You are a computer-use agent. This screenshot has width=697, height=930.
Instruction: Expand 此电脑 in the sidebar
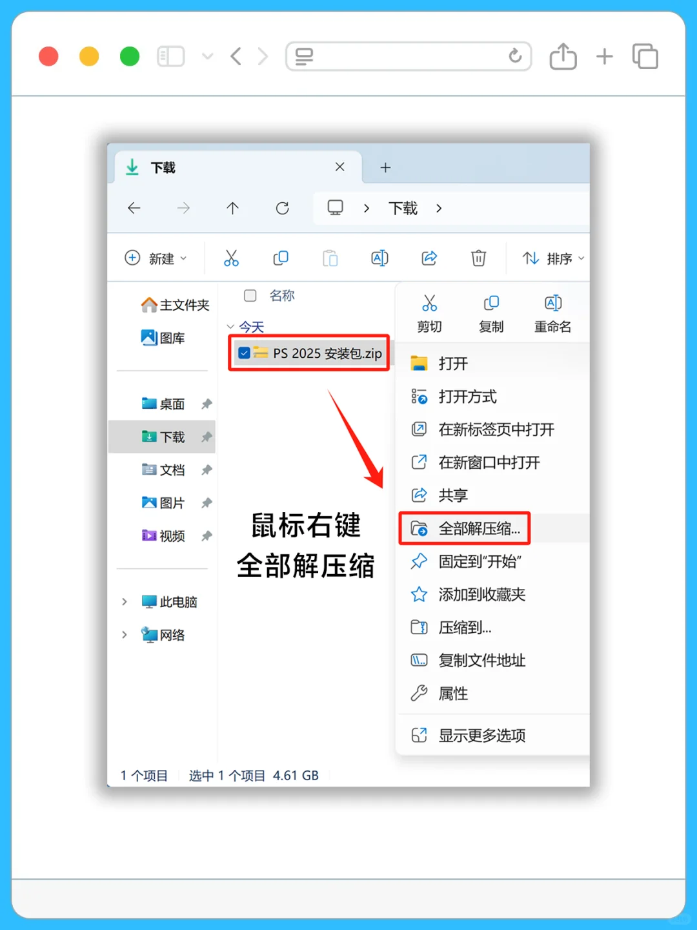pyautogui.click(x=124, y=601)
